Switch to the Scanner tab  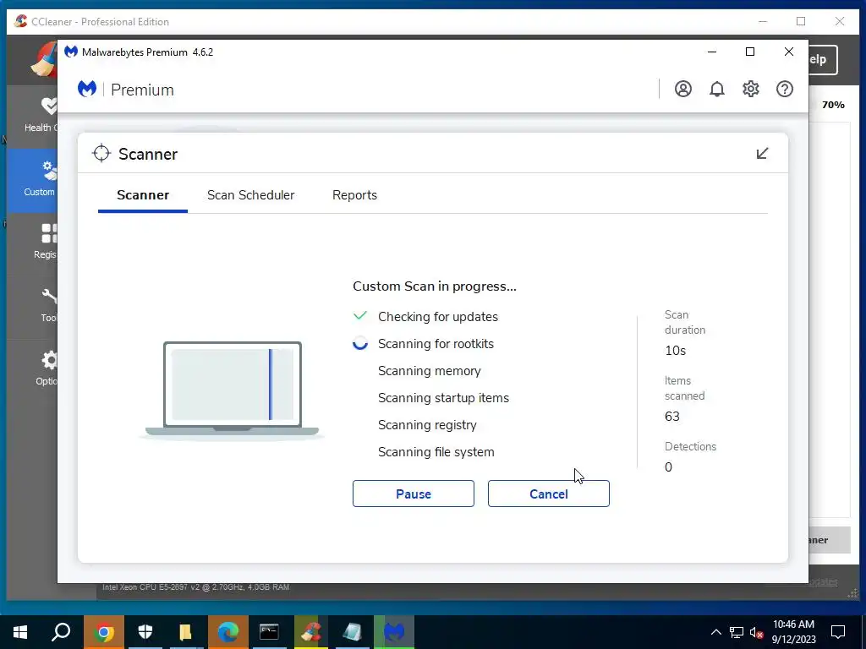[x=143, y=195]
